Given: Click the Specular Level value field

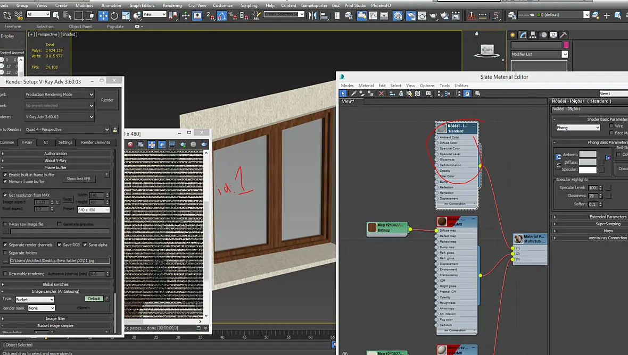Looking at the screenshot, I should click(x=593, y=188).
